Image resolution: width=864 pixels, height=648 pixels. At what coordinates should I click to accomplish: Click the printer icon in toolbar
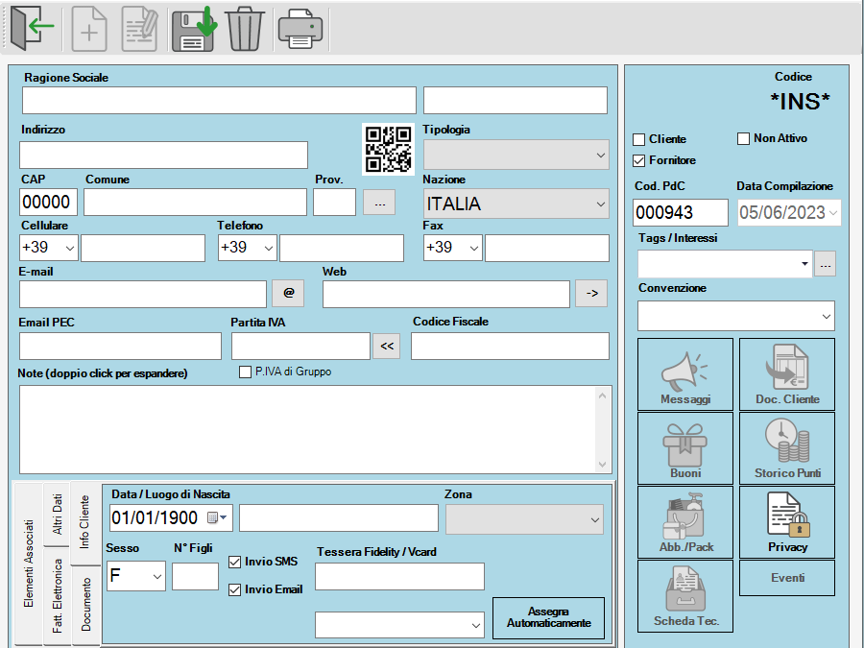(300, 29)
